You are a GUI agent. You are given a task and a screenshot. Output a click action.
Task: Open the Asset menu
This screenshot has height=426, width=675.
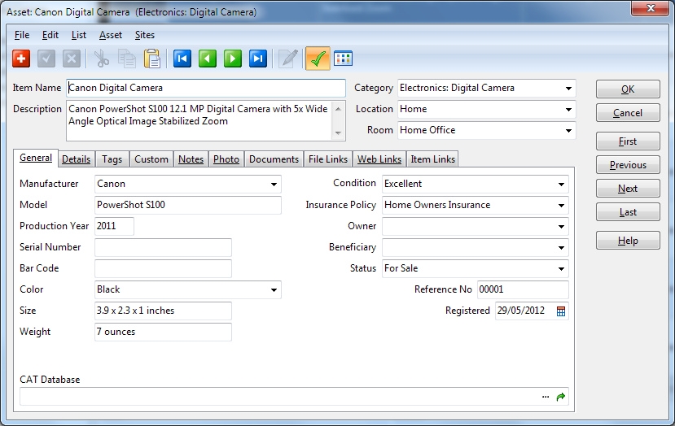point(111,35)
